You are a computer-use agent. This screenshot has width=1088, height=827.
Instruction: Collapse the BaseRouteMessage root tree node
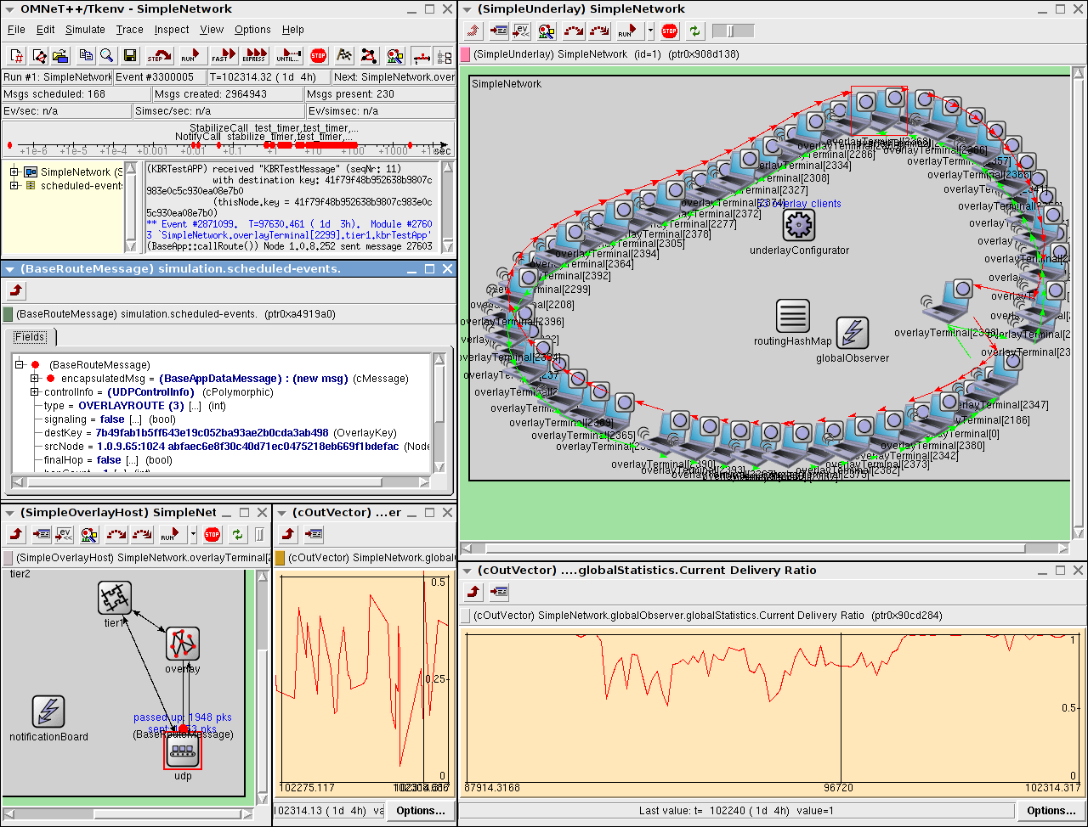19,364
